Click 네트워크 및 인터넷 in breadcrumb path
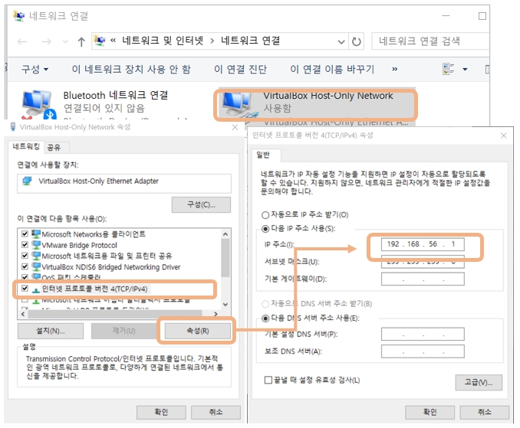520x428 pixels. 162,41
